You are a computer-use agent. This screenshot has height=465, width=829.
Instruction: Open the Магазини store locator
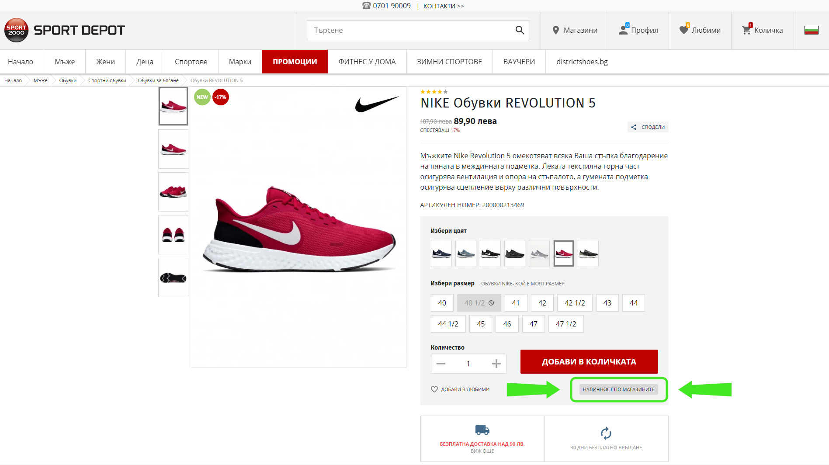575,30
